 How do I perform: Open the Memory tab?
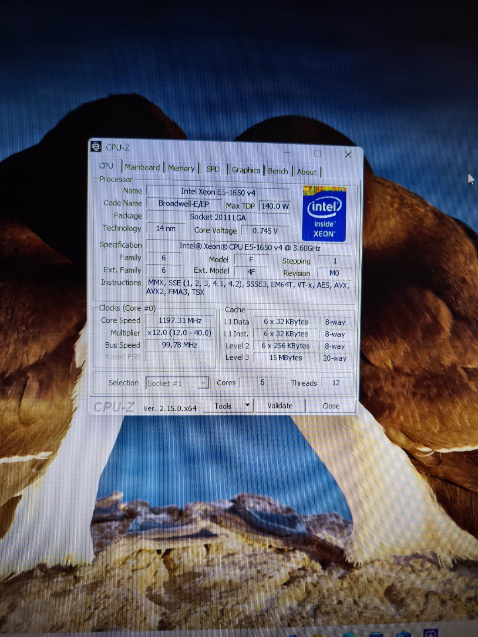(181, 168)
